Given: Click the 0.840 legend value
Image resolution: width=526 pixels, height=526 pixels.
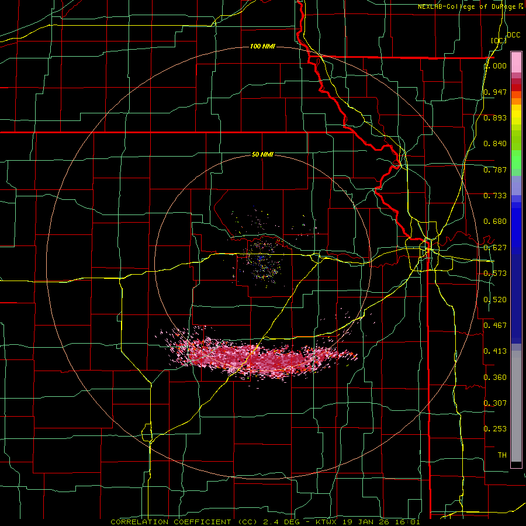Looking at the screenshot, I should tap(495, 144).
